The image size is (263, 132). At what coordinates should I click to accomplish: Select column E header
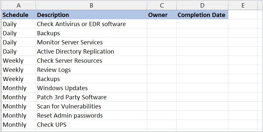click(x=243, y=6)
